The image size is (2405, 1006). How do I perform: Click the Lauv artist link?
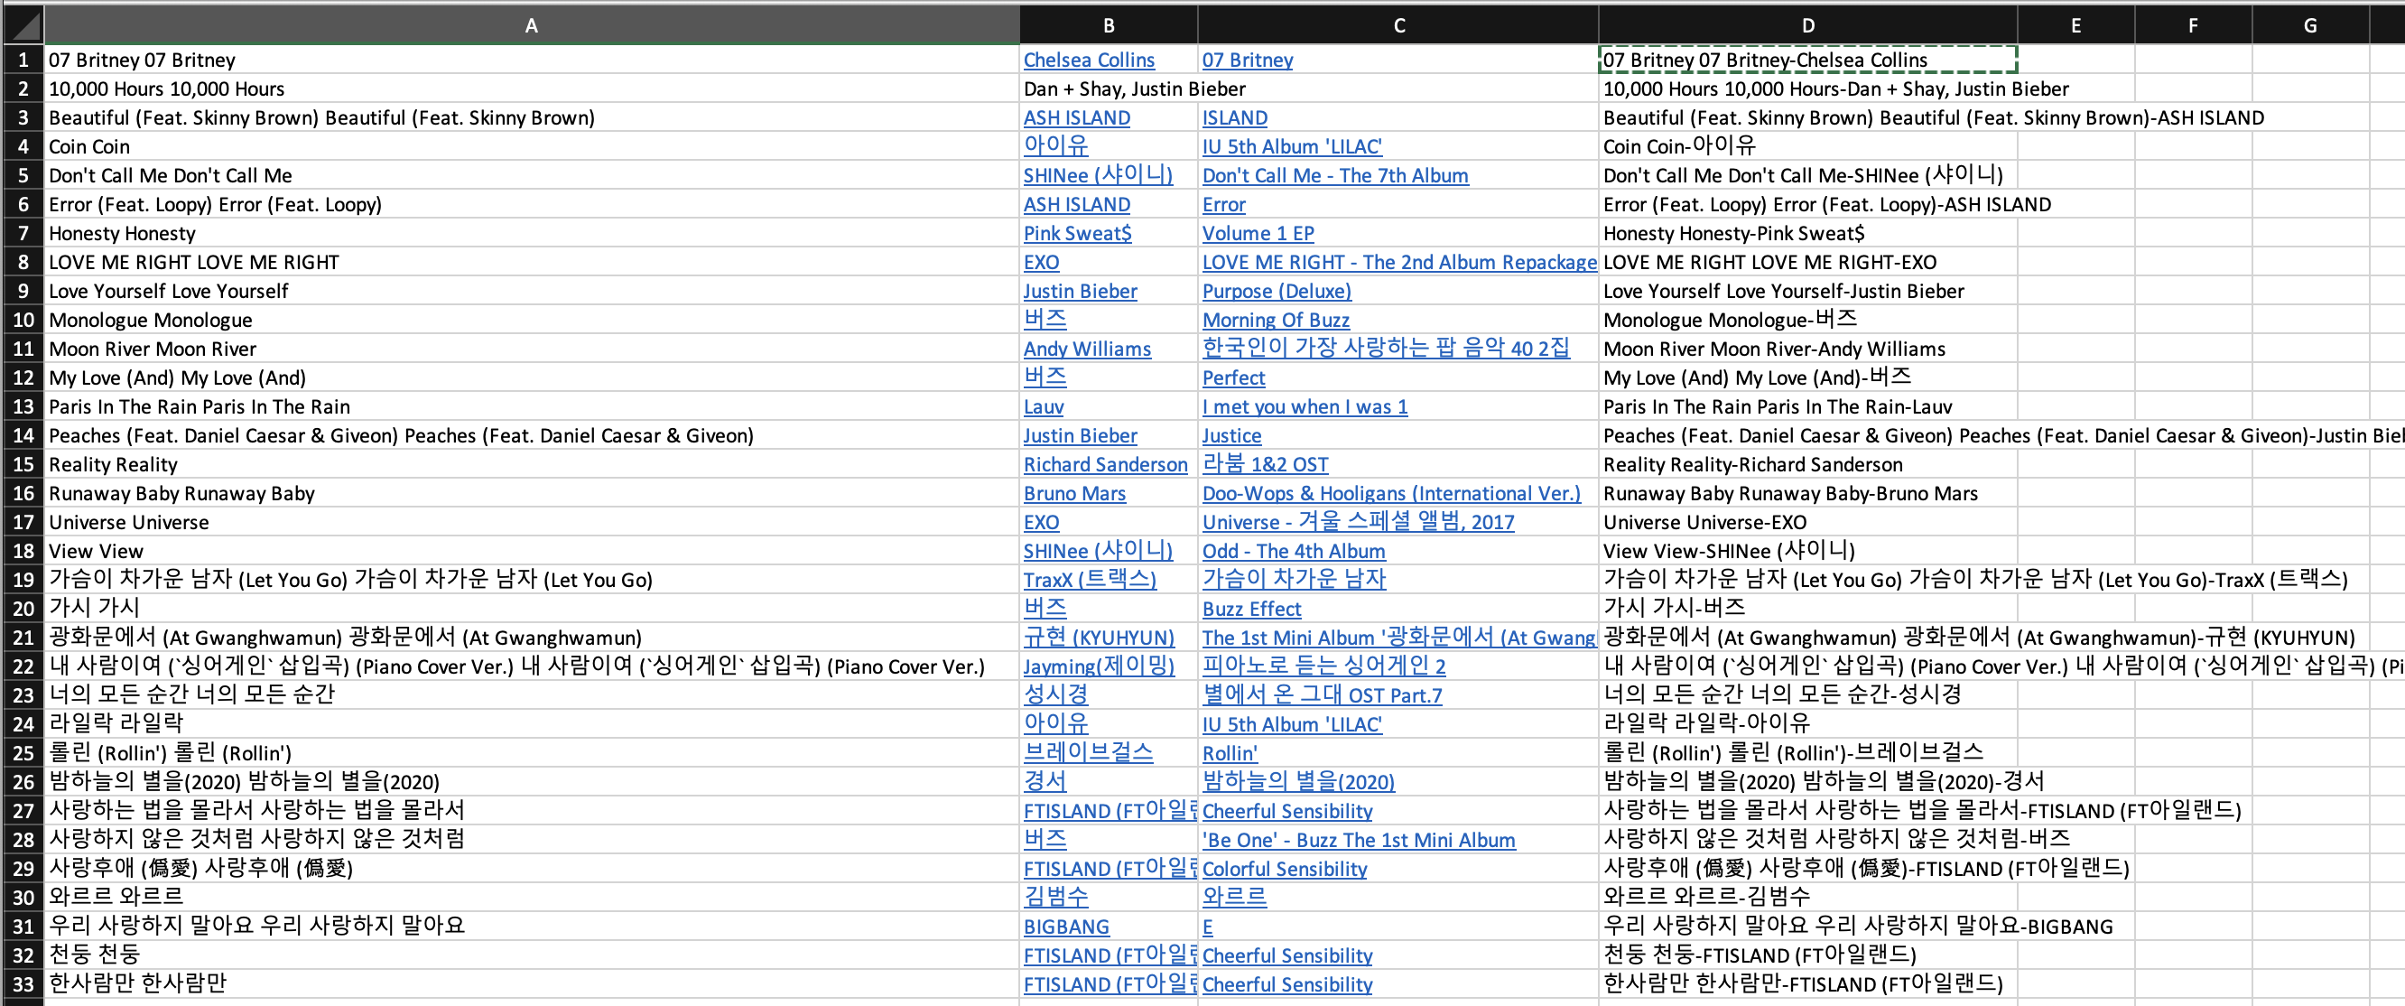pyautogui.click(x=1043, y=406)
